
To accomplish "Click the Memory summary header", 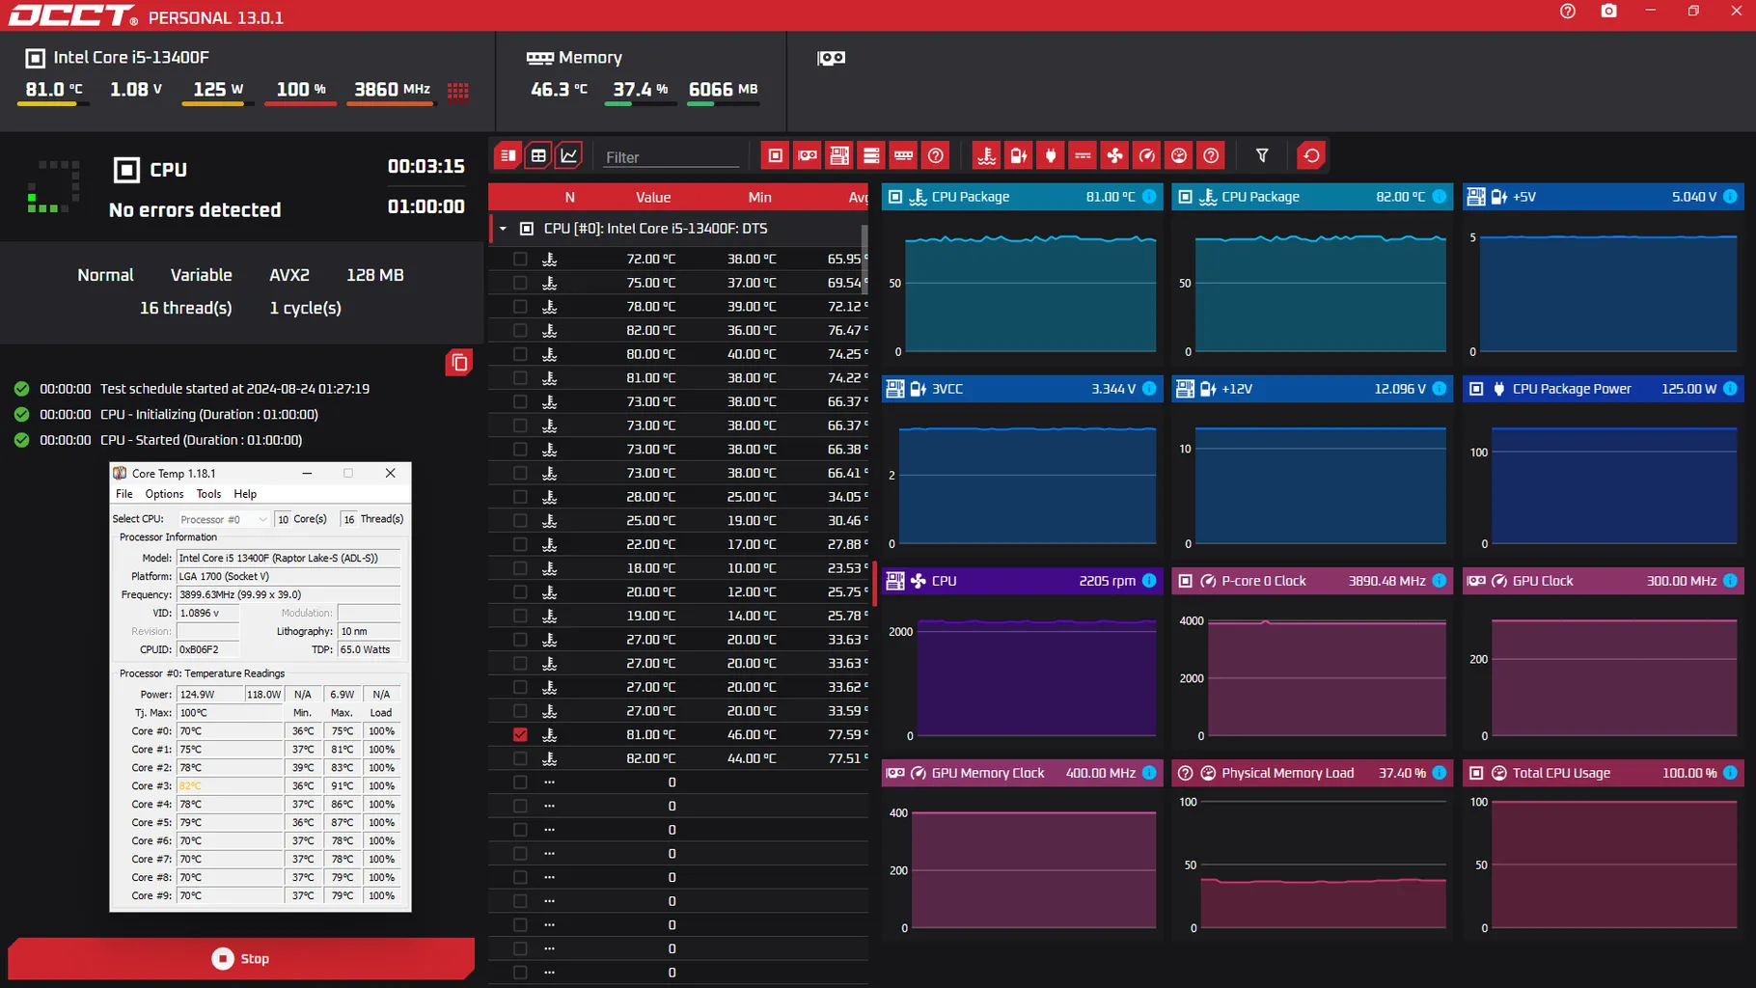I will [x=574, y=58].
